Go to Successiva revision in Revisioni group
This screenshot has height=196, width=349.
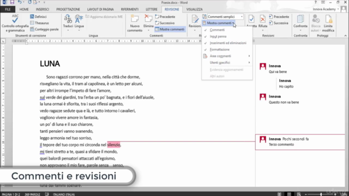279,23
